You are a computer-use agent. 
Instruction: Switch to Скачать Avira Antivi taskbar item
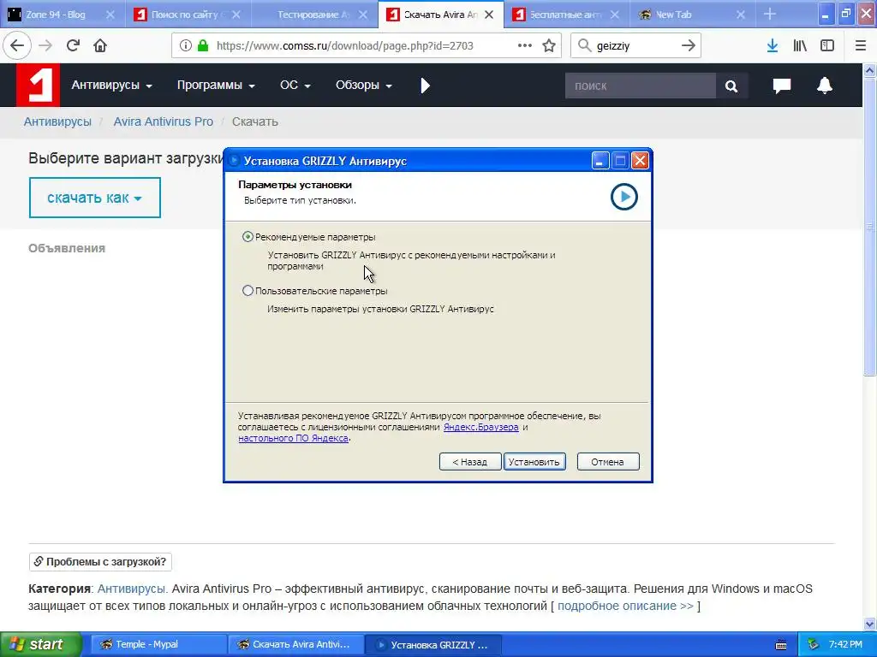pyautogui.click(x=296, y=645)
